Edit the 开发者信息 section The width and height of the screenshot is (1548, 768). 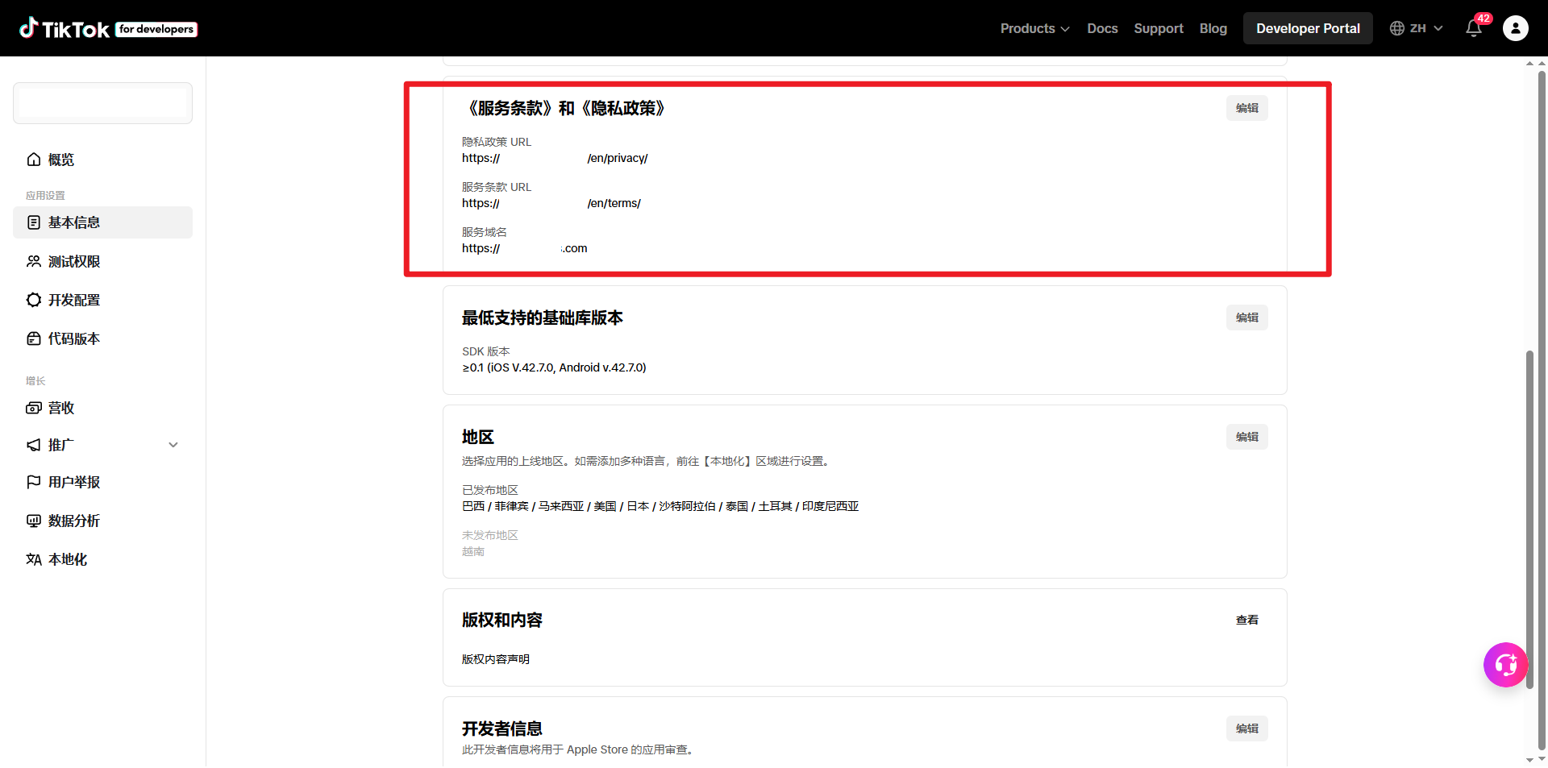point(1247,729)
